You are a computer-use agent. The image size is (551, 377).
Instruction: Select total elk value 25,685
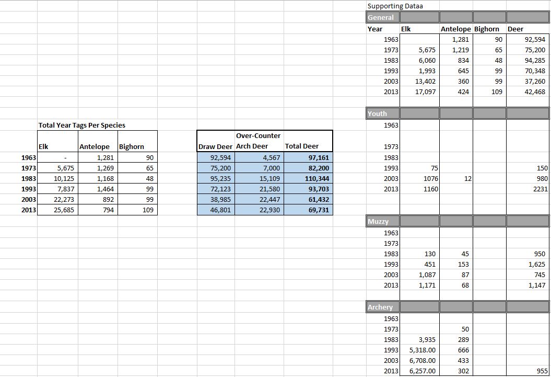coord(57,210)
